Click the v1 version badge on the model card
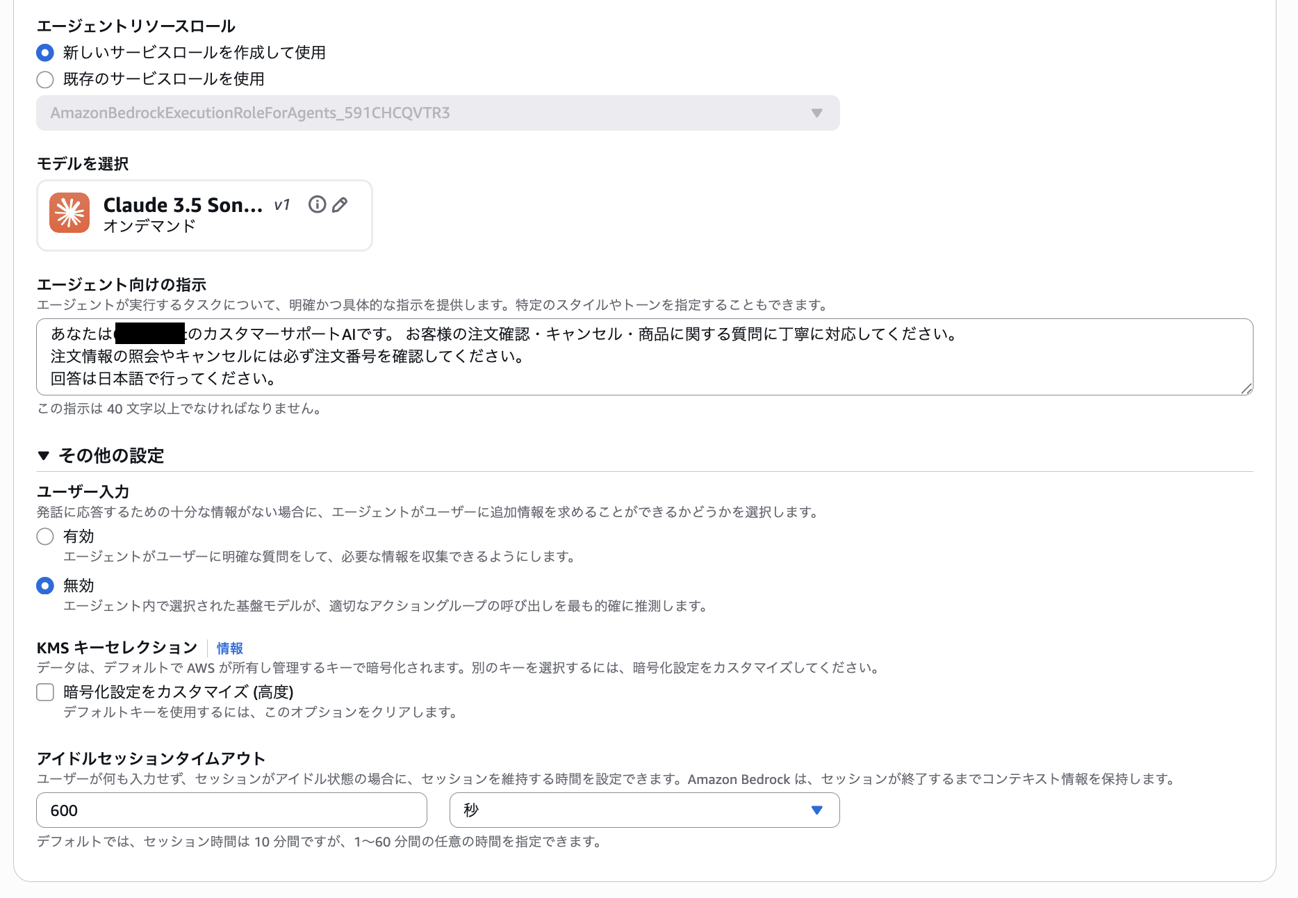This screenshot has width=1298, height=898. point(282,205)
